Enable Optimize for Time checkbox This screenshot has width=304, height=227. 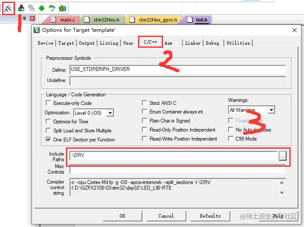coord(48,121)
